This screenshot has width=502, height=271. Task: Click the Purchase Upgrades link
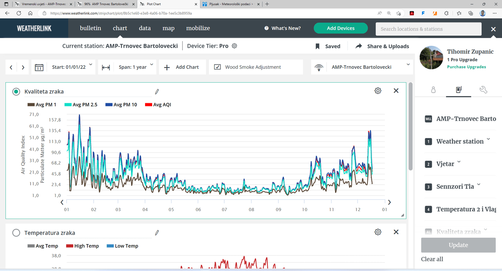point(467,67)
